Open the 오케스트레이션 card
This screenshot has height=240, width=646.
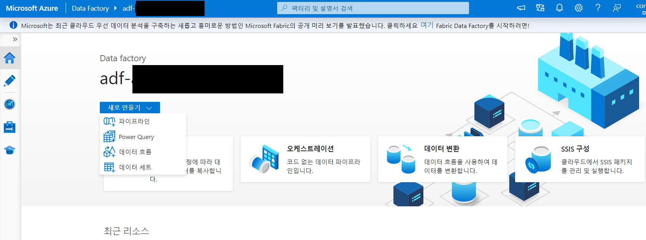pyautogui.click(x=306, y=159)
